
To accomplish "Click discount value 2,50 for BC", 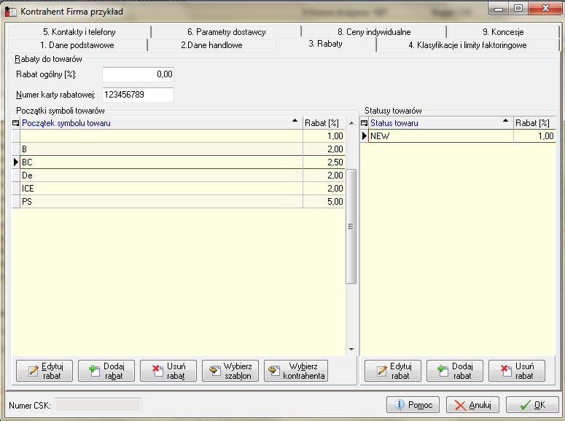I will (324, 162).
